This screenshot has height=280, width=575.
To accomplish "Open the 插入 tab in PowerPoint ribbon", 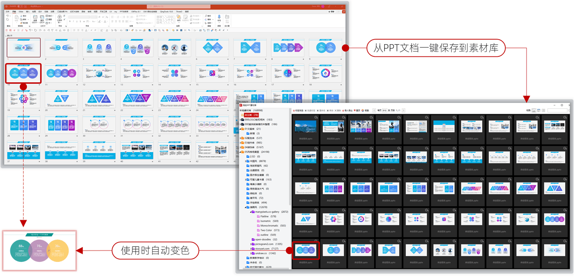I will coord(27,11).
